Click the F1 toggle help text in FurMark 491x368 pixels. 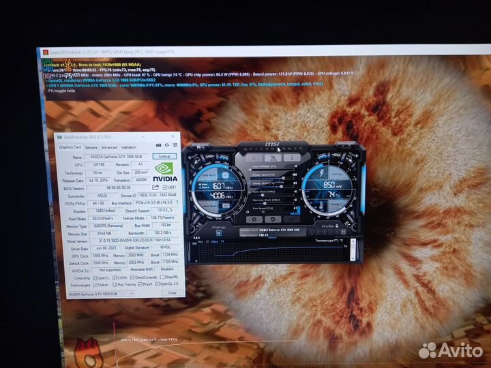click(61, 91)
